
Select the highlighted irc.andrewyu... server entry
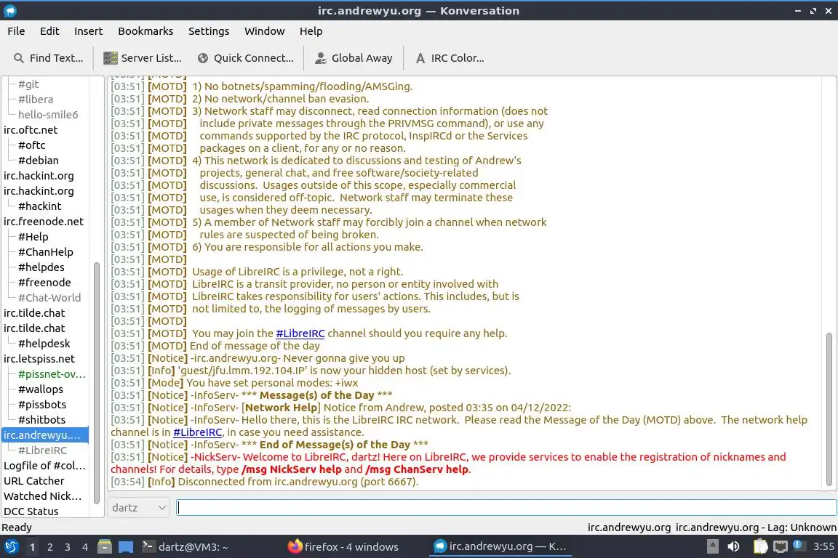[x=45, y=435]
